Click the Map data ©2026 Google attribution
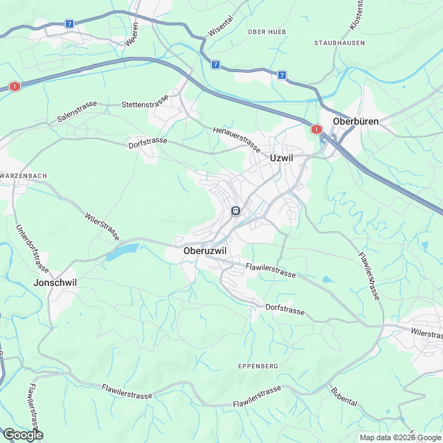The height and width of the screenshot is (443, 443). pyautogui.click(x=401, y=438)
